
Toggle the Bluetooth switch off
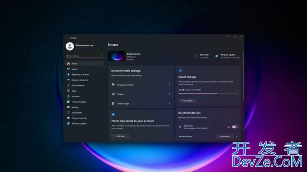pyautogui.click(x=235, y=127)
